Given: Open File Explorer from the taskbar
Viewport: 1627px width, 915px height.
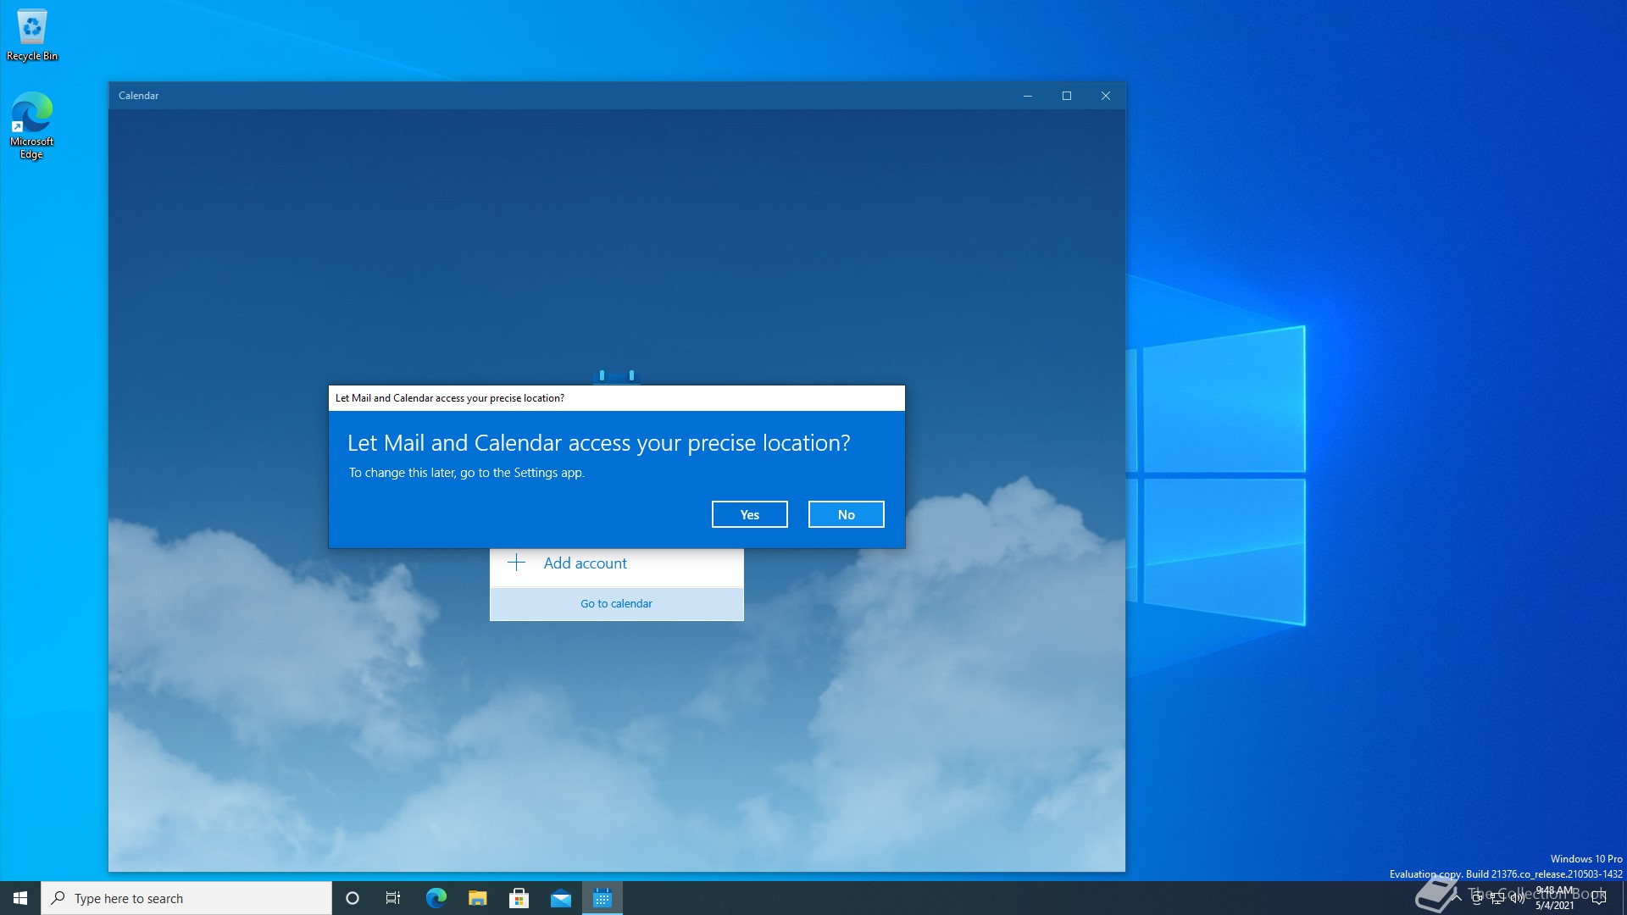Looking at the screenshot, I should click(x=477, y=898).
